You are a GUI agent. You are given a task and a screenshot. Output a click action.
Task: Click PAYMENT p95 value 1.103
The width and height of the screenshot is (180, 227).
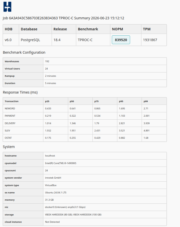(x=122, y=116)
